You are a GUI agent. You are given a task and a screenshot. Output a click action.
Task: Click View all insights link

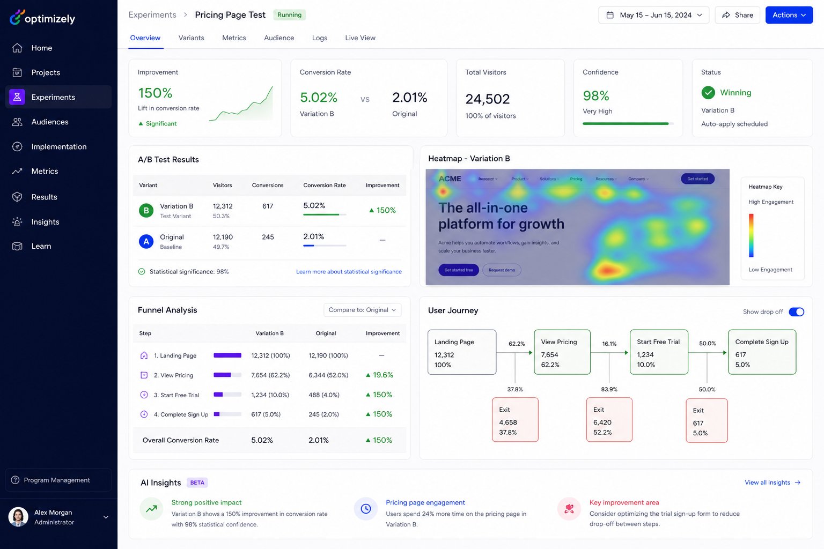pyautogui.click(x=767, y=483)
